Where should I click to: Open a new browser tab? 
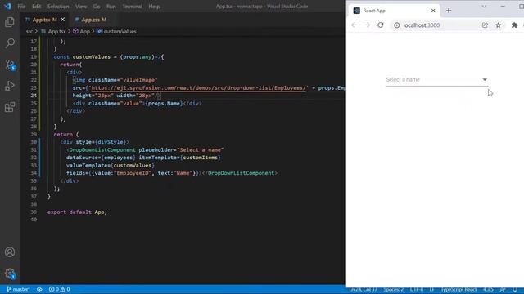449,11
